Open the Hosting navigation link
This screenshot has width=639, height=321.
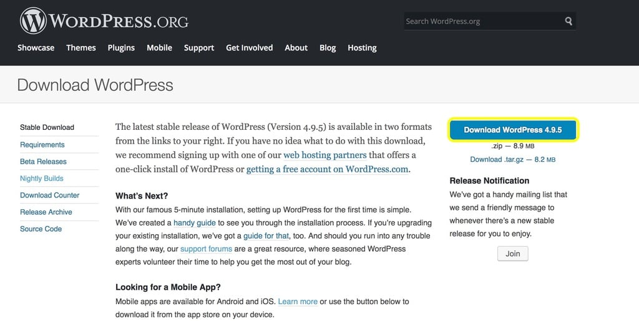click(362, 47)
